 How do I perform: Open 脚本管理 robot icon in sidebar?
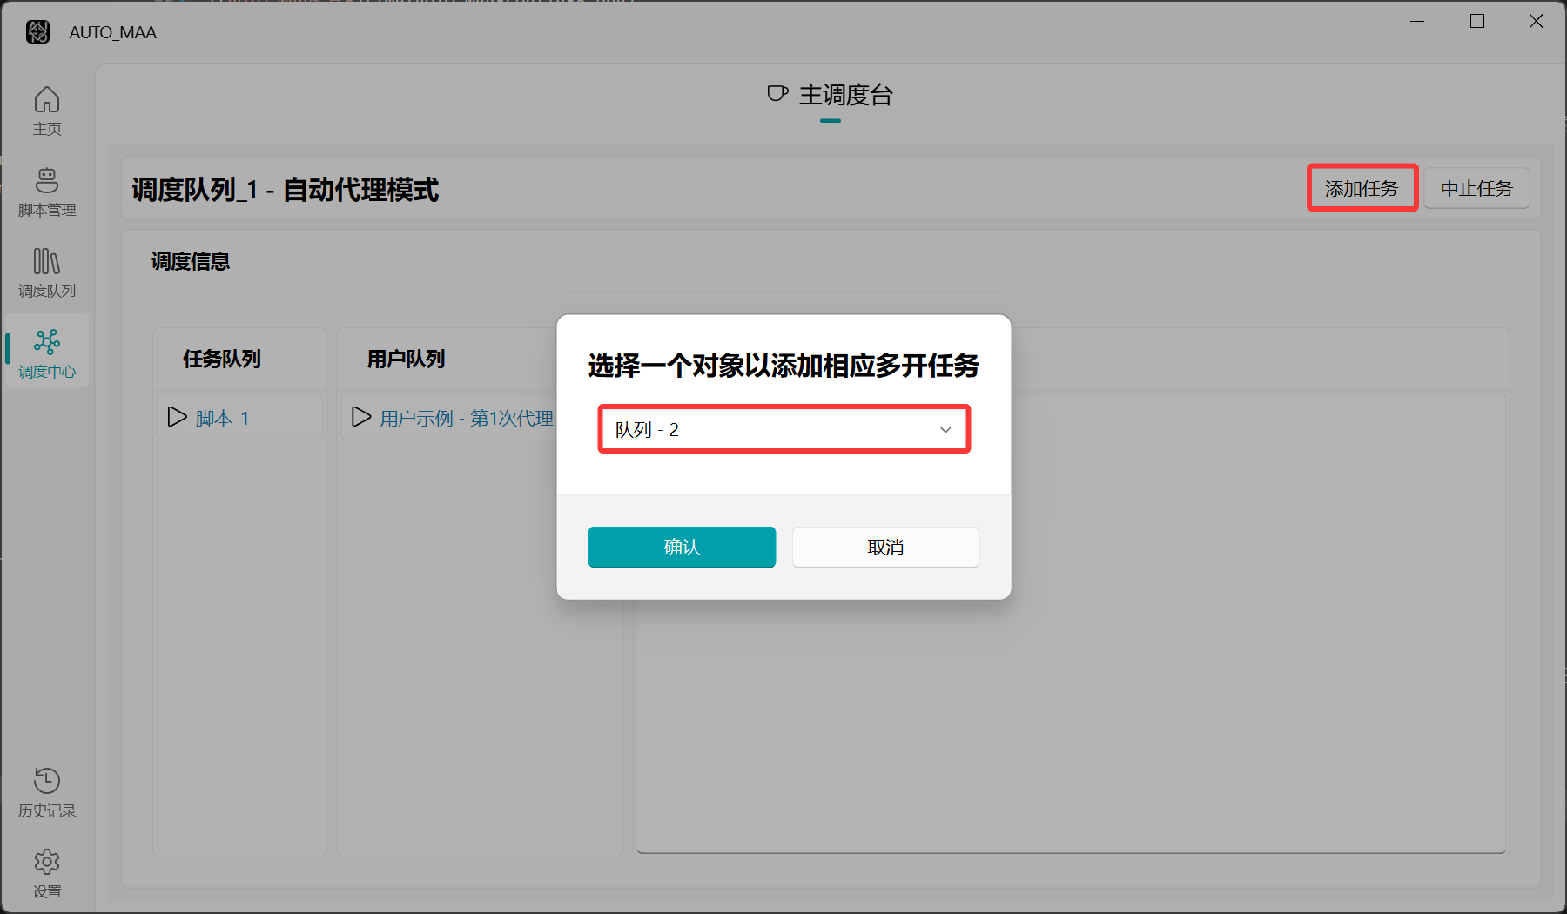pos(47,181)
